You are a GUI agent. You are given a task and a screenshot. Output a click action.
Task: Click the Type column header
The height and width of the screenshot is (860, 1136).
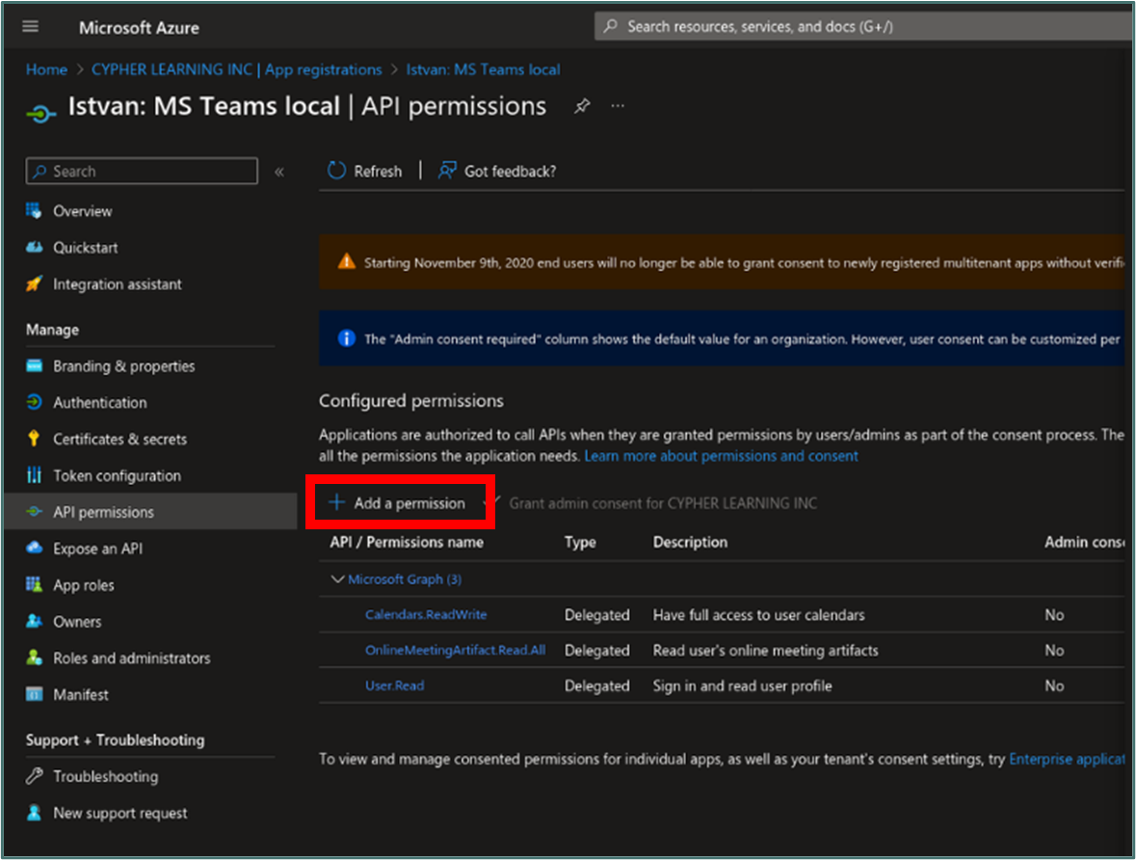pyautogui.click(x=580, y=543)
